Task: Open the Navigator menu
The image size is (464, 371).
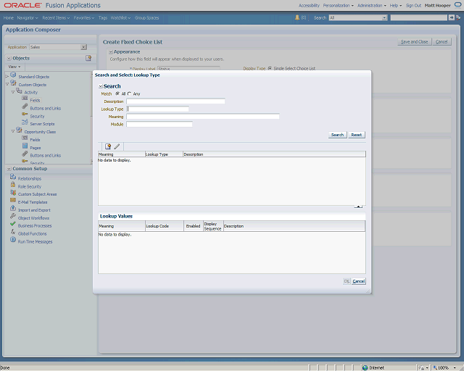Action: [x=28, y=17]
